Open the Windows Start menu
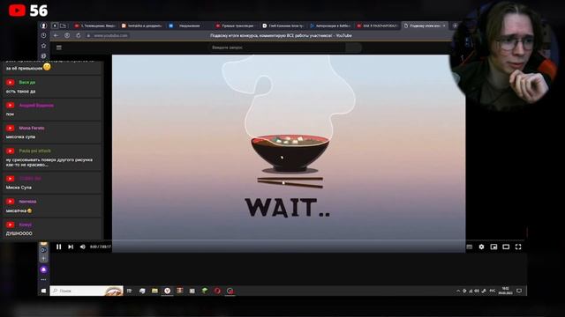The height and width of the screenshot is (317, 565). [43, 291]
